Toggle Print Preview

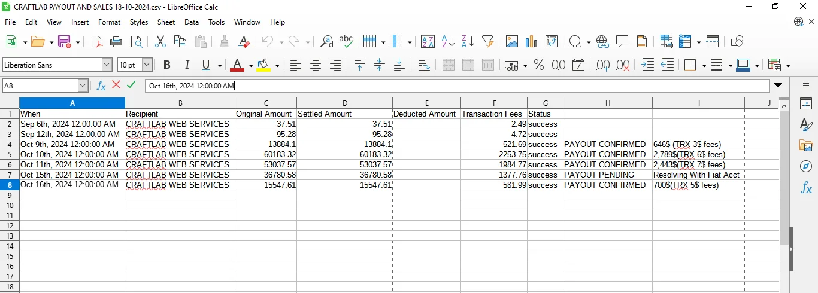[137, 41]
